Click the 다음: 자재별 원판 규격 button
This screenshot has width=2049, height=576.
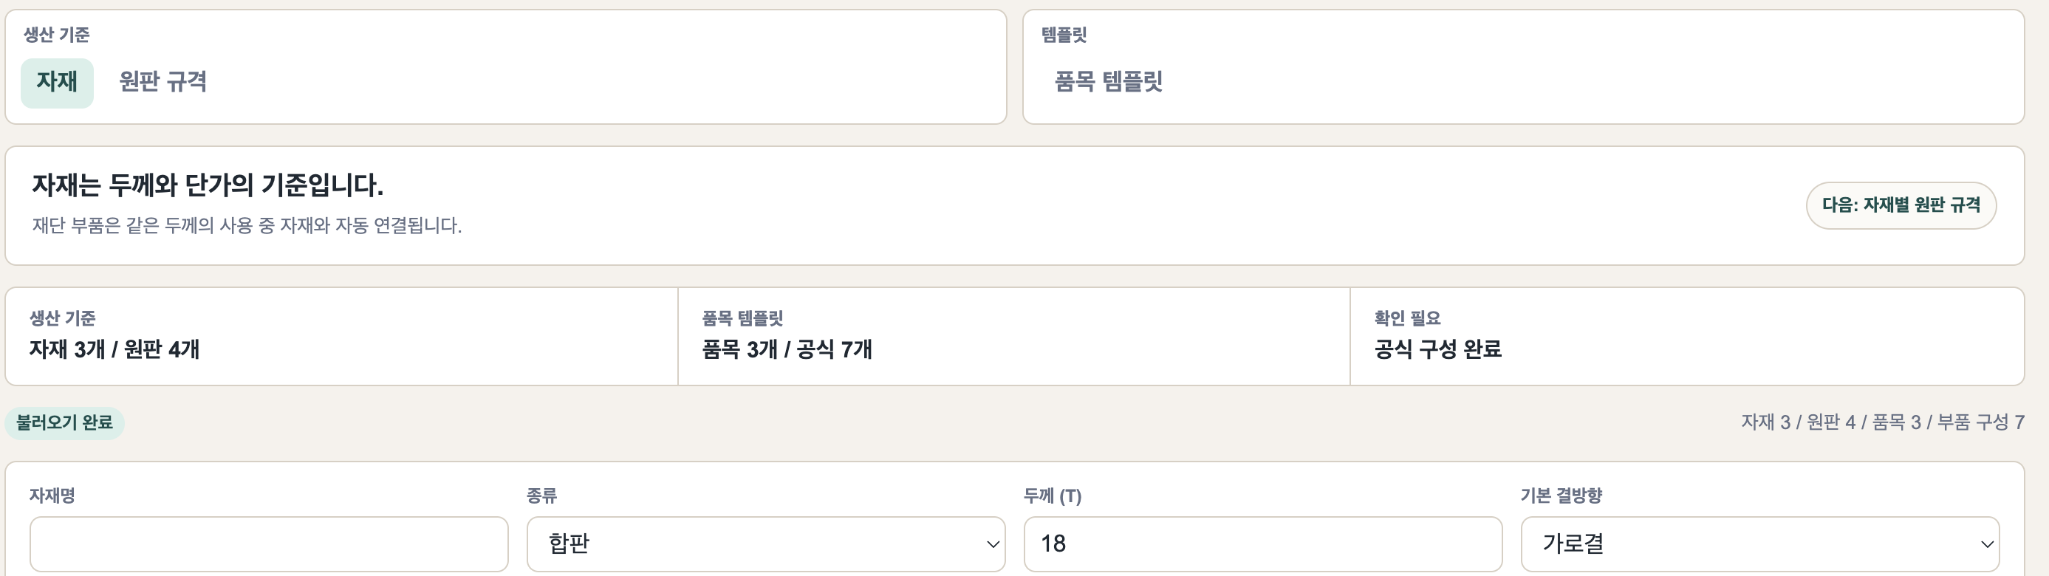[1901, 205]
